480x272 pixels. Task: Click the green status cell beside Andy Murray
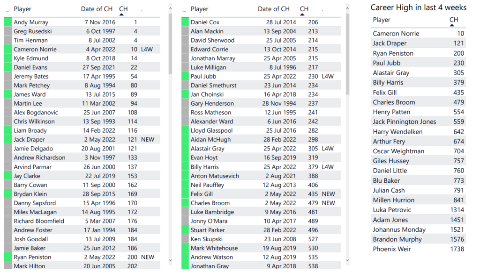click(x=7, y=22)
